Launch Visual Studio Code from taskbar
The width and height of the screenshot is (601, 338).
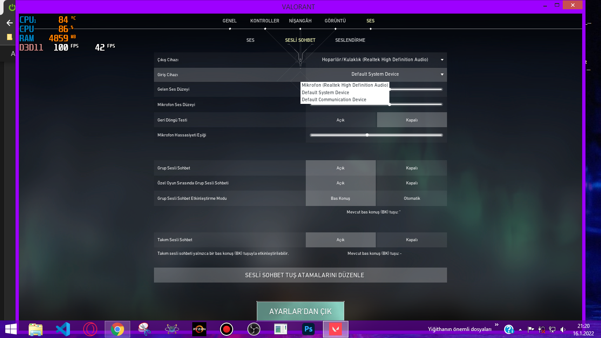63,329
